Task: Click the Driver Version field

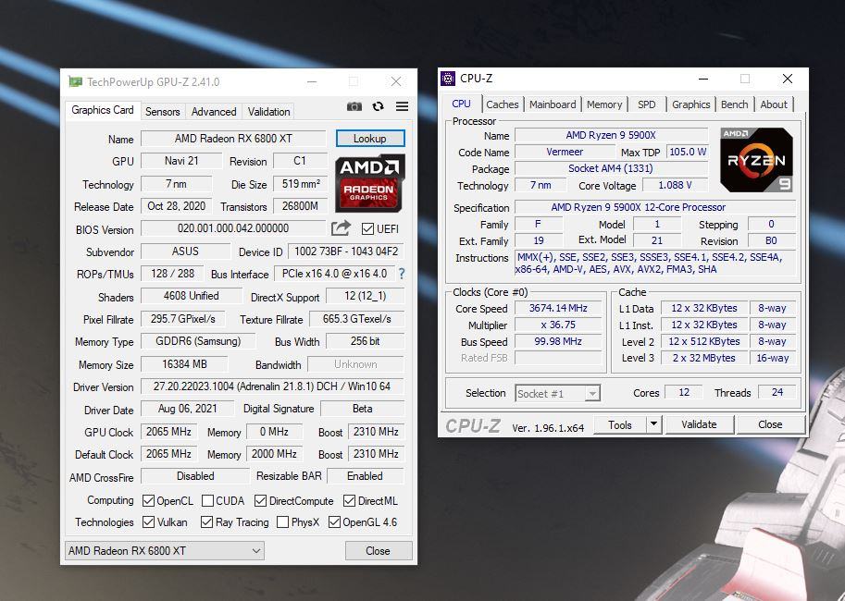Action: [x=272, y=386]
